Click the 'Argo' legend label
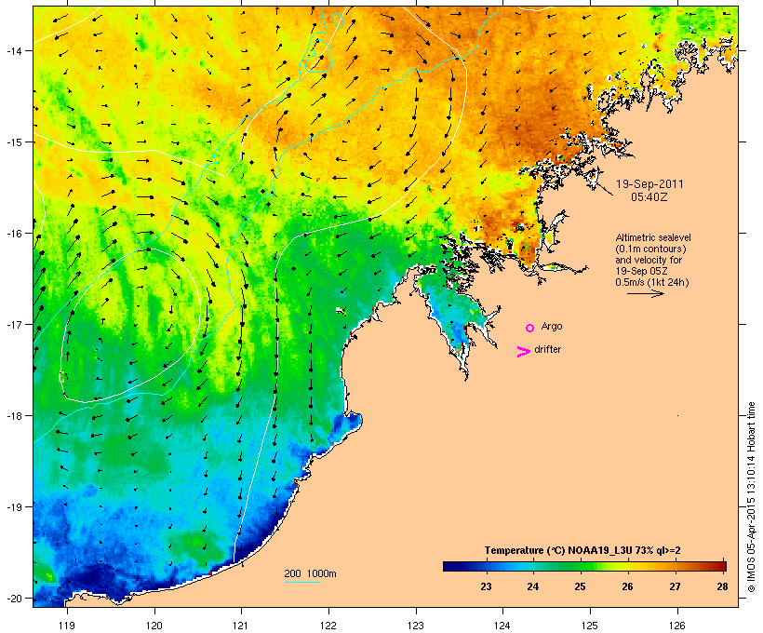 [552, 326]
